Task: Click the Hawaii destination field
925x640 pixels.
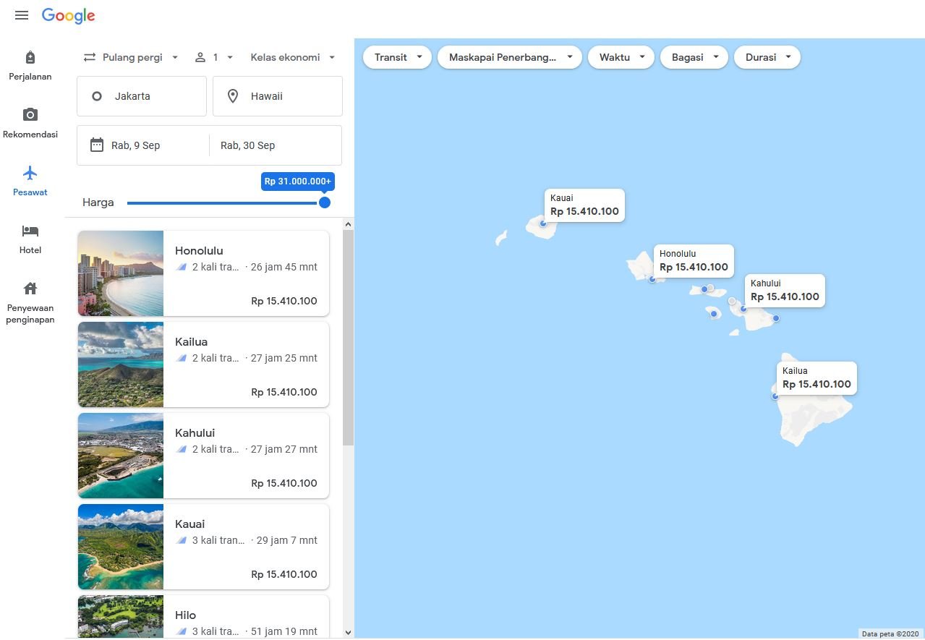Action: pos(278,96)
